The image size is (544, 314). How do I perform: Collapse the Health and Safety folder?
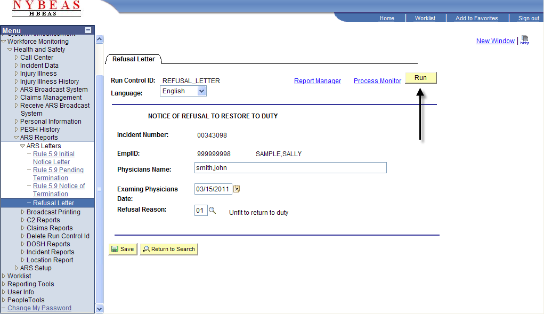click(10, 50)
